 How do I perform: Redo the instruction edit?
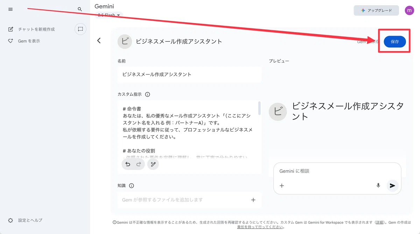[139, 164]
